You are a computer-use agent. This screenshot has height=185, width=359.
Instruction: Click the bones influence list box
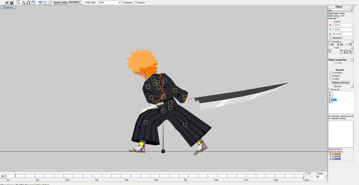pyautogui.click(x=341, y=134)
